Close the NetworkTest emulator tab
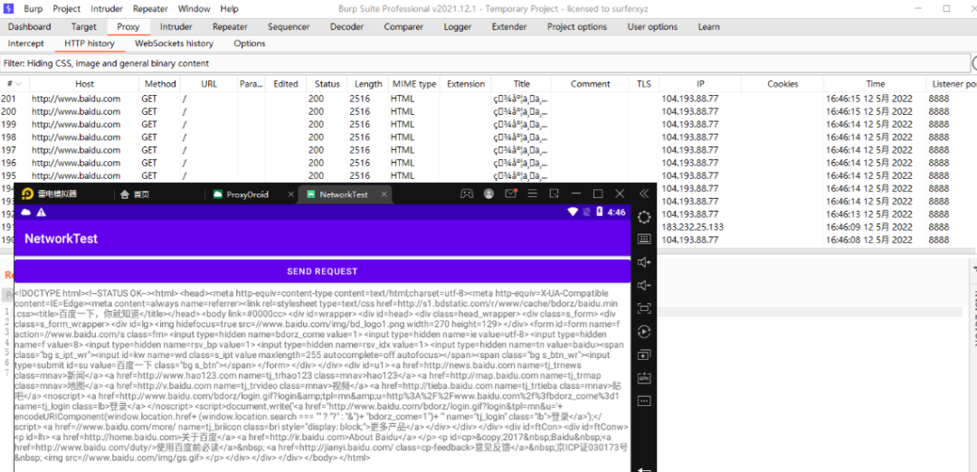Viewport: 977px width, 472px height. click(x=384, y=194)
